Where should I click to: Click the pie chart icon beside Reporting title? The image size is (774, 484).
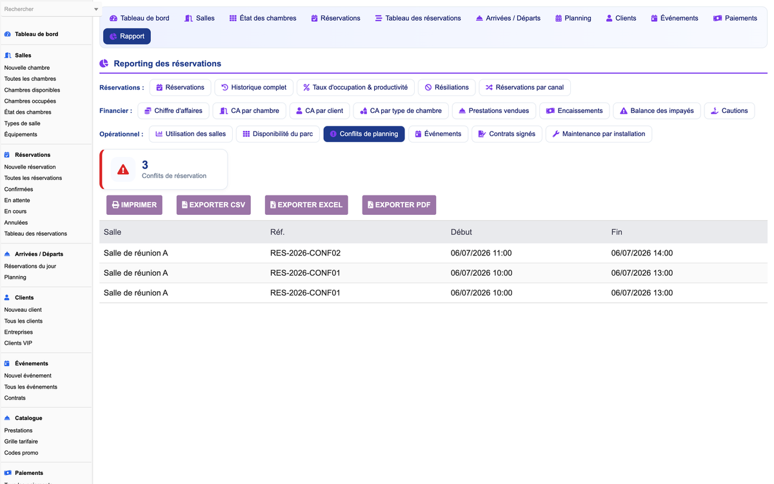[104, 64]
